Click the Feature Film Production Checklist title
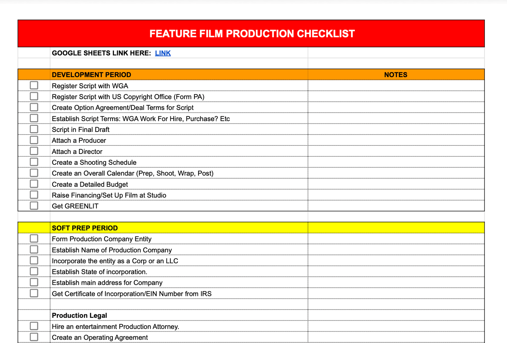This screenshot has height=343, width=507. [252, 34]
